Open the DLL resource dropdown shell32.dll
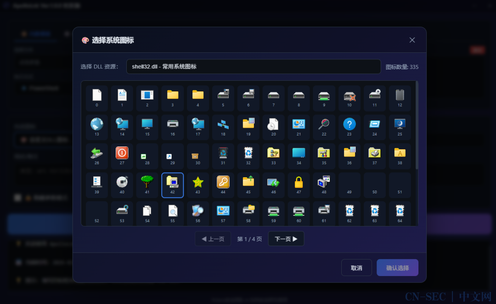Screen dimensions: 496x304 point(254,67)
